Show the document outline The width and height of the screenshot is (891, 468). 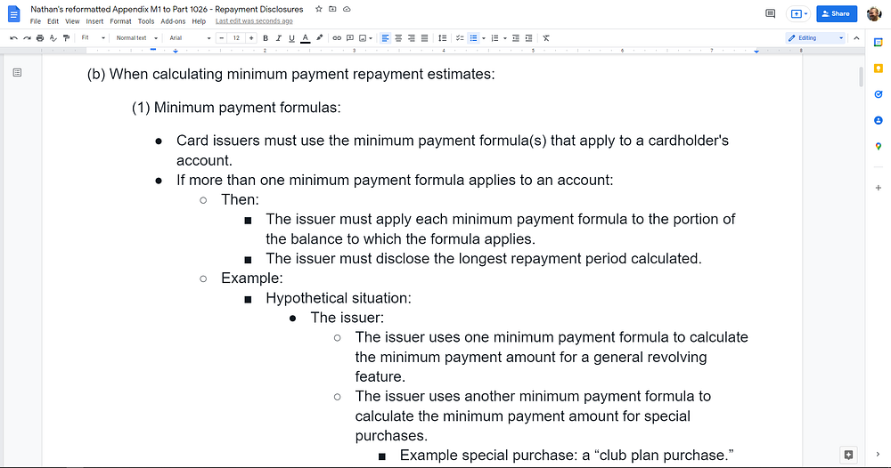[17, 73]
